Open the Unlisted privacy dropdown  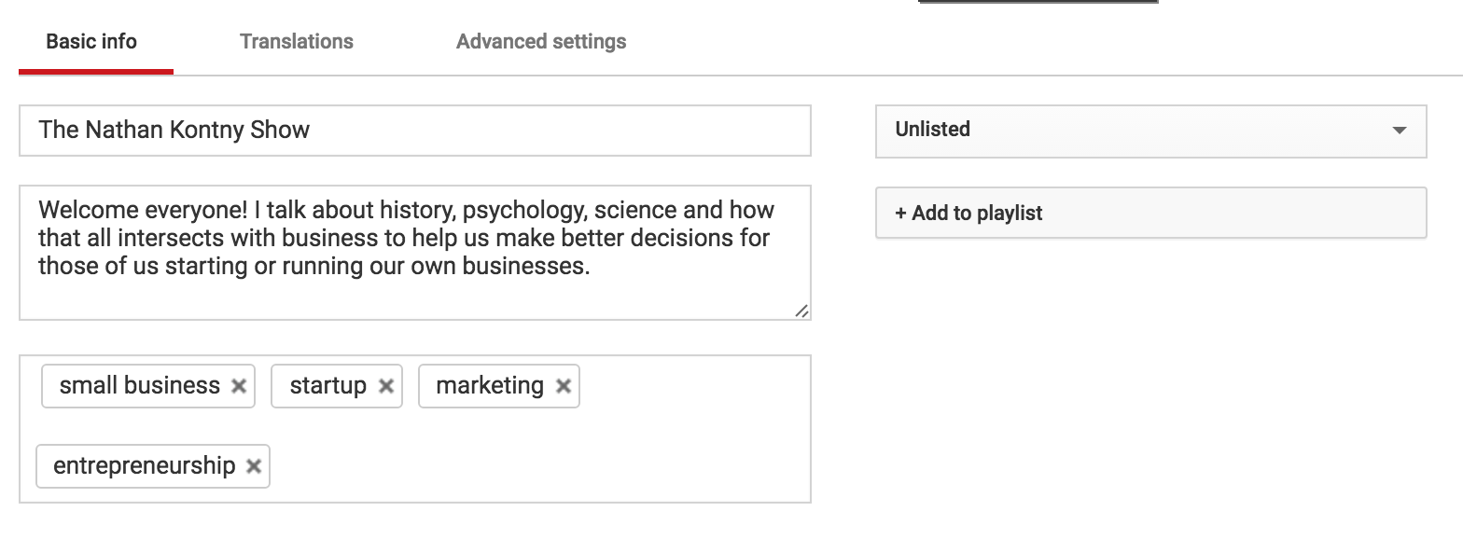pos(1151,131)
